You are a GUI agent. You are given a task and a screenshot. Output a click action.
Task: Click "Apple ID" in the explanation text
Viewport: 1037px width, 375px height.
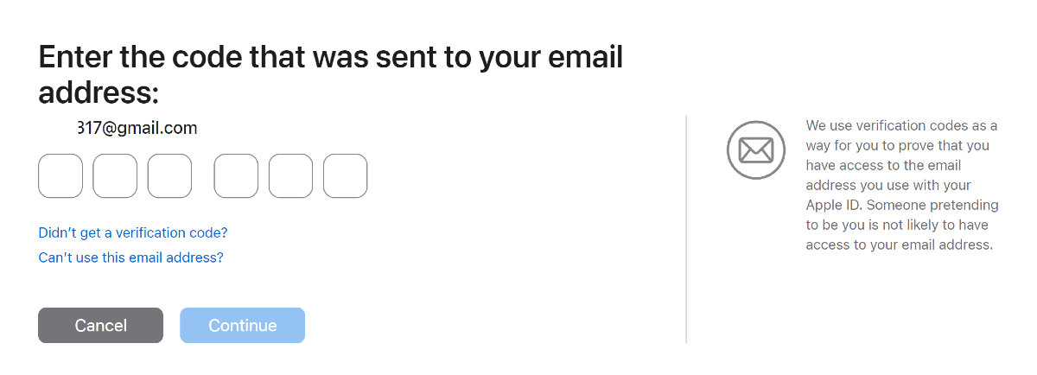point(834,206)
